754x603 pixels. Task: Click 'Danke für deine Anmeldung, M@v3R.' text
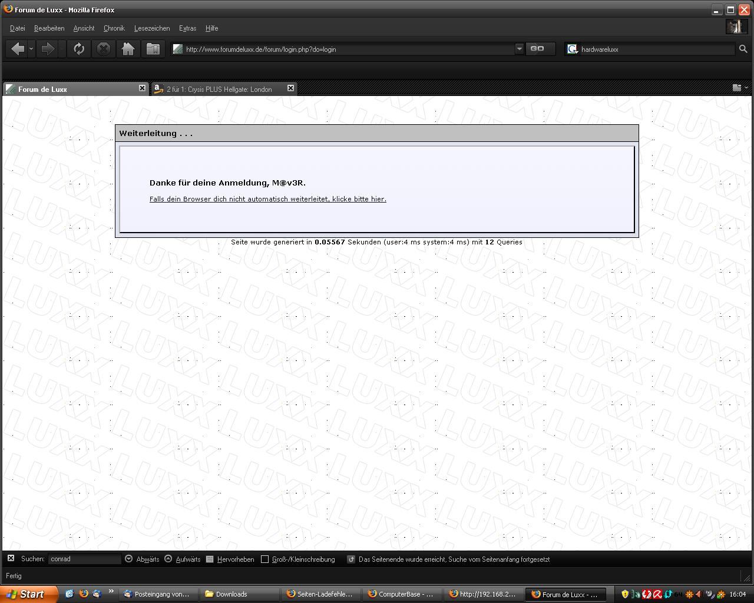227,183
